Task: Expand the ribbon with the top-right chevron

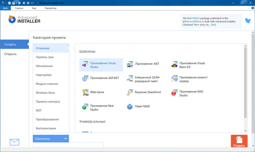Action: (x=248, y=8)
